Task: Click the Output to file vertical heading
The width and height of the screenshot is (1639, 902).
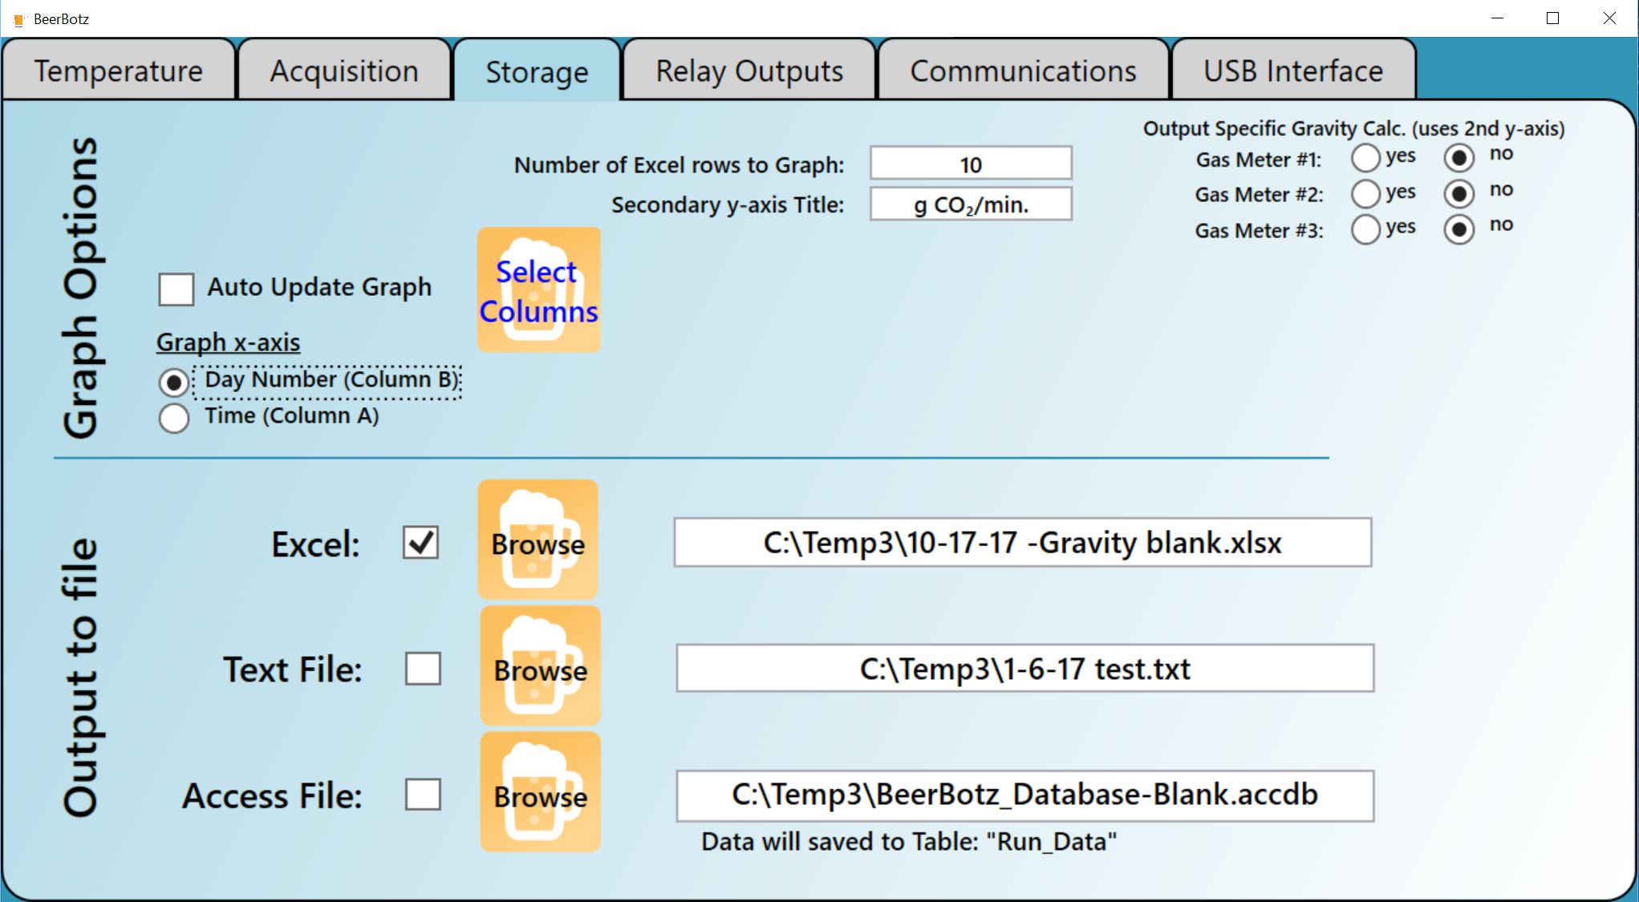Action: [82, 678]
